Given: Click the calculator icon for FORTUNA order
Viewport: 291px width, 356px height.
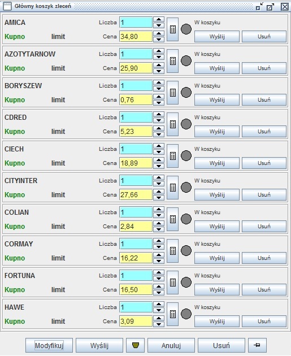Looking at the screenshot, I should [x=172, y=283].
